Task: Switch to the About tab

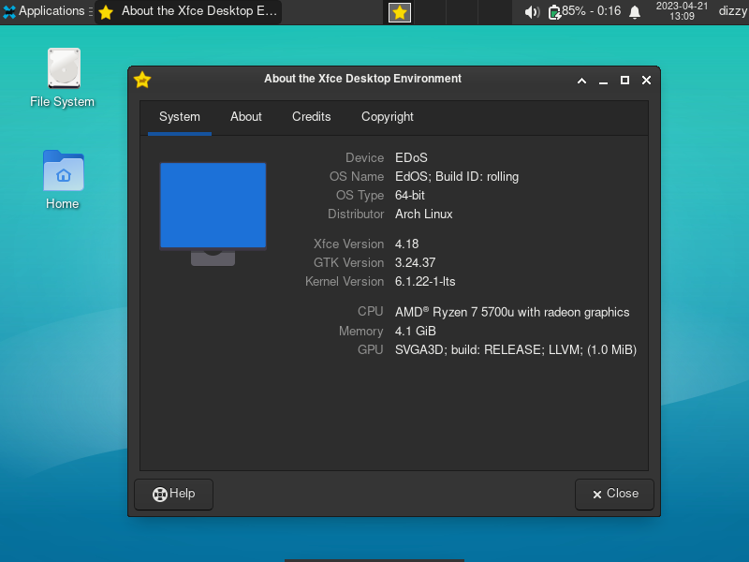Action: point(246,117)
